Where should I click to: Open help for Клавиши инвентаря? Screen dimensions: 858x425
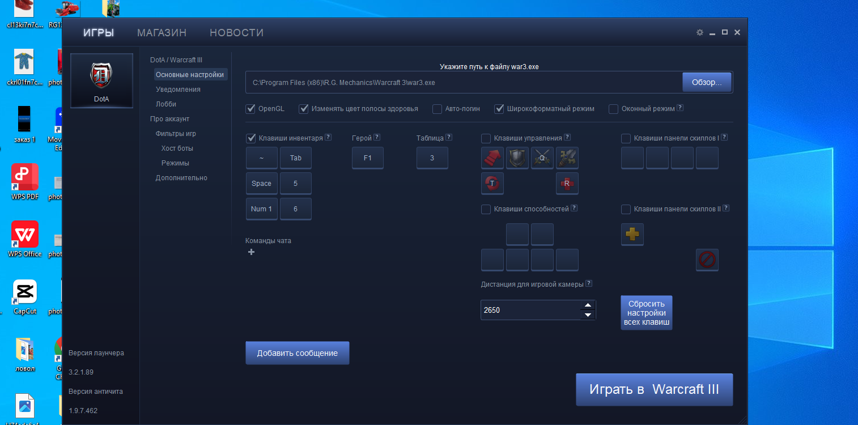(x=328, y=137)
